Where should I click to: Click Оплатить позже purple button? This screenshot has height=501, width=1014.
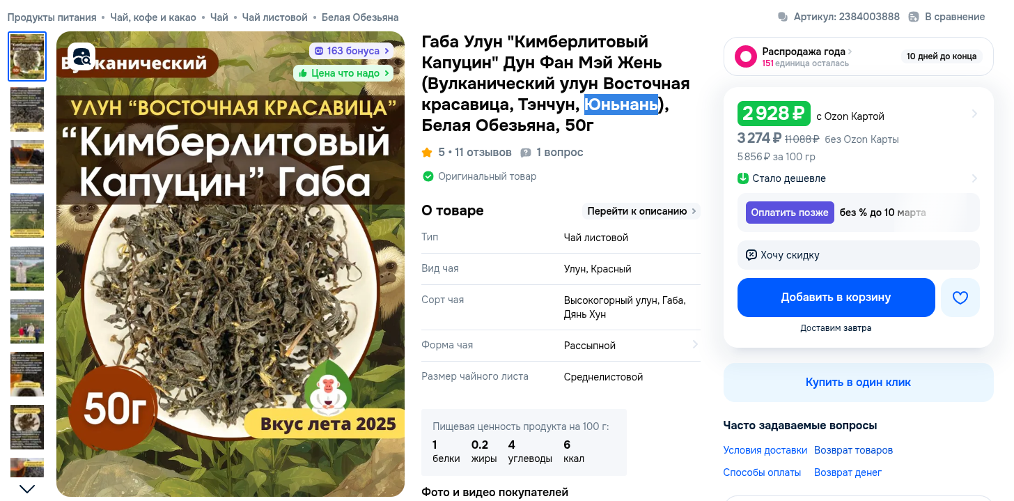pyautogui.click(x=790, y=213)
